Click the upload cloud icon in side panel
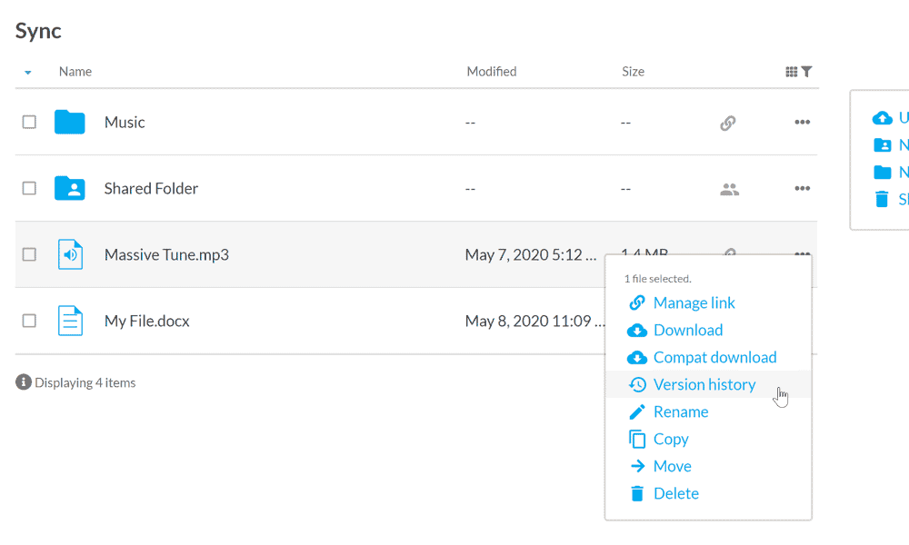This screenshot has width=909, height=545. coord(883,118)
